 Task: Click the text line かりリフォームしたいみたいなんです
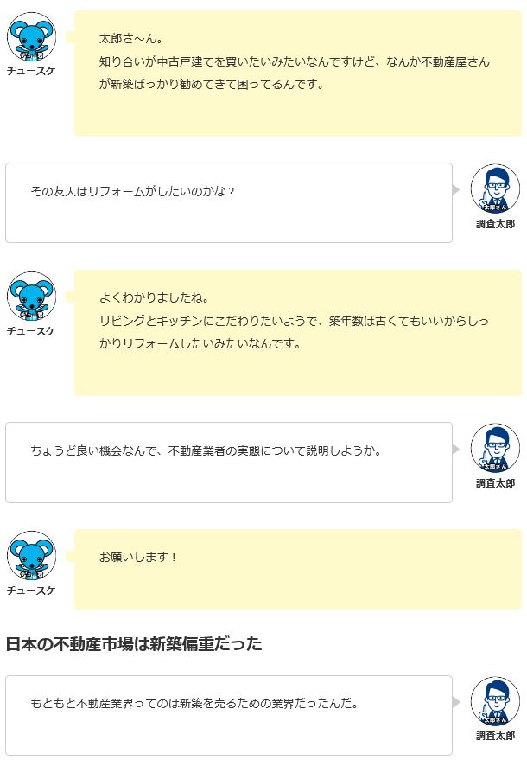[x=200, y=343]
